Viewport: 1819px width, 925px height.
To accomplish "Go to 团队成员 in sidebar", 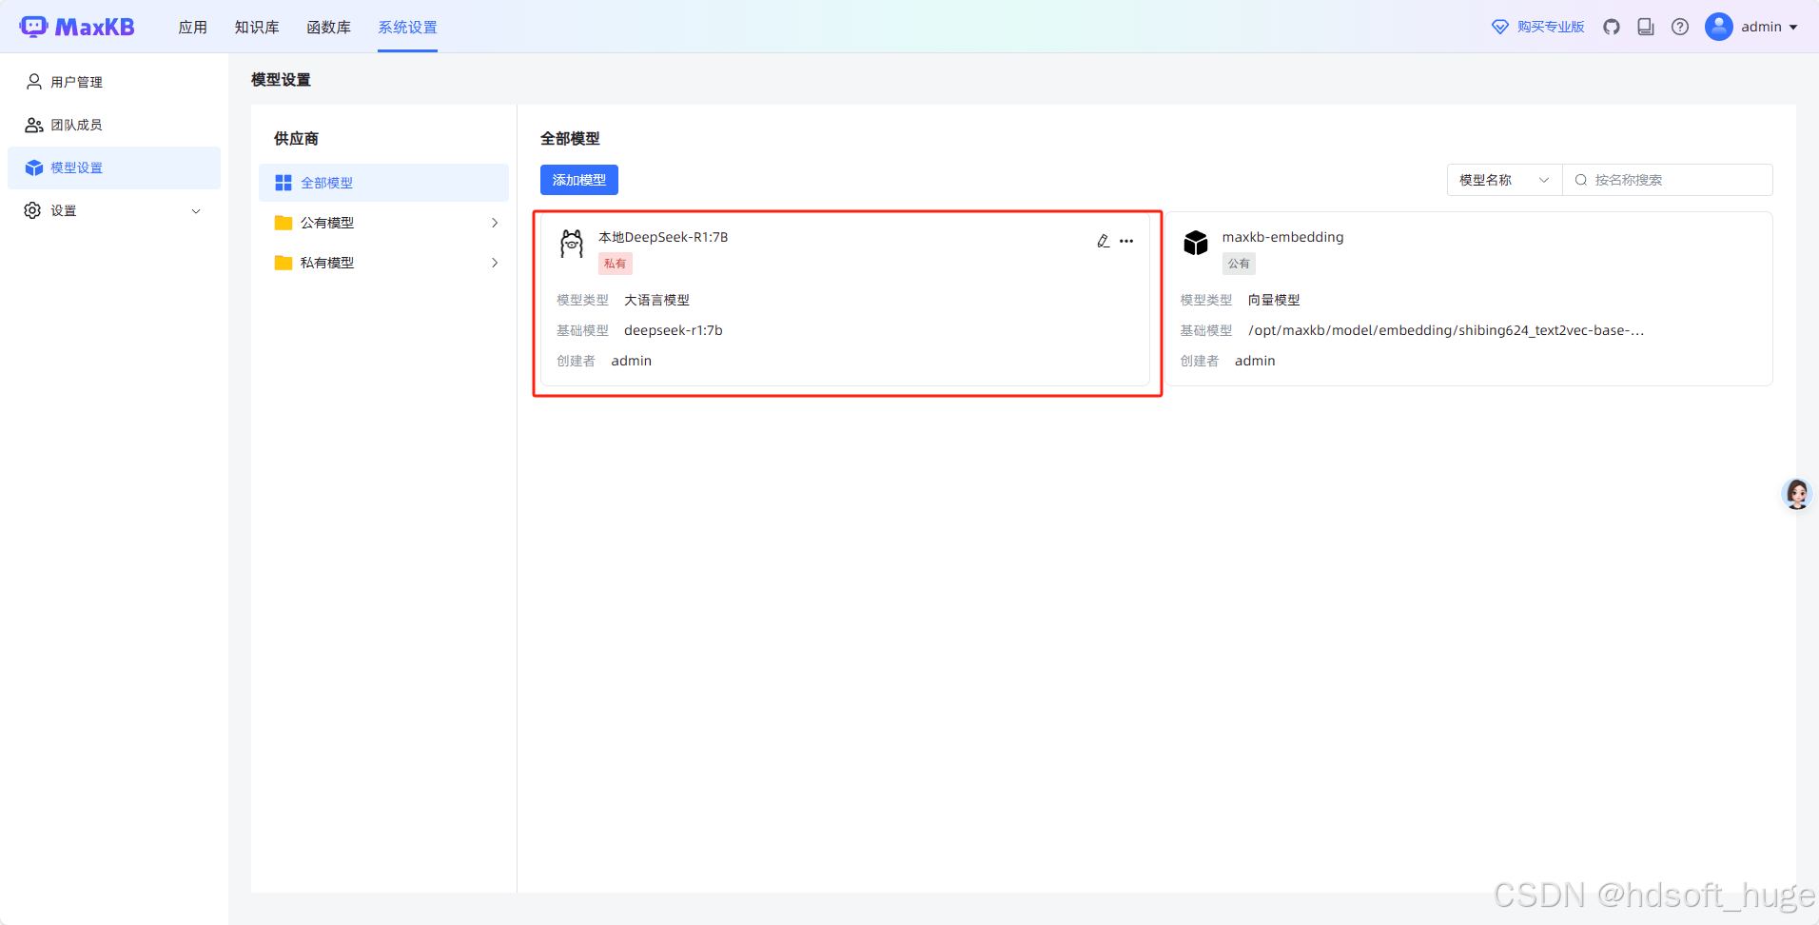I will click(114, 125).
